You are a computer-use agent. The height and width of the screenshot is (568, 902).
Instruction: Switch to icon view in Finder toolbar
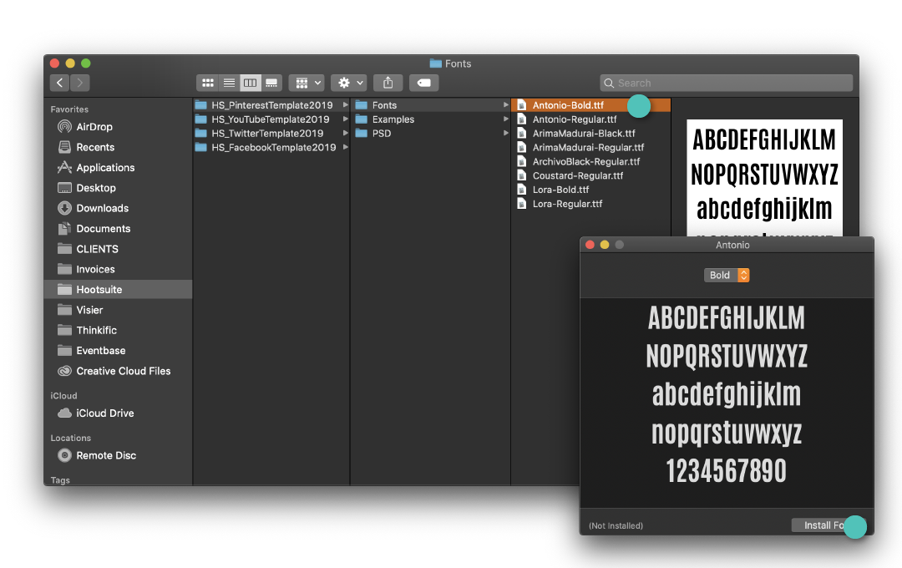(208, 83)
